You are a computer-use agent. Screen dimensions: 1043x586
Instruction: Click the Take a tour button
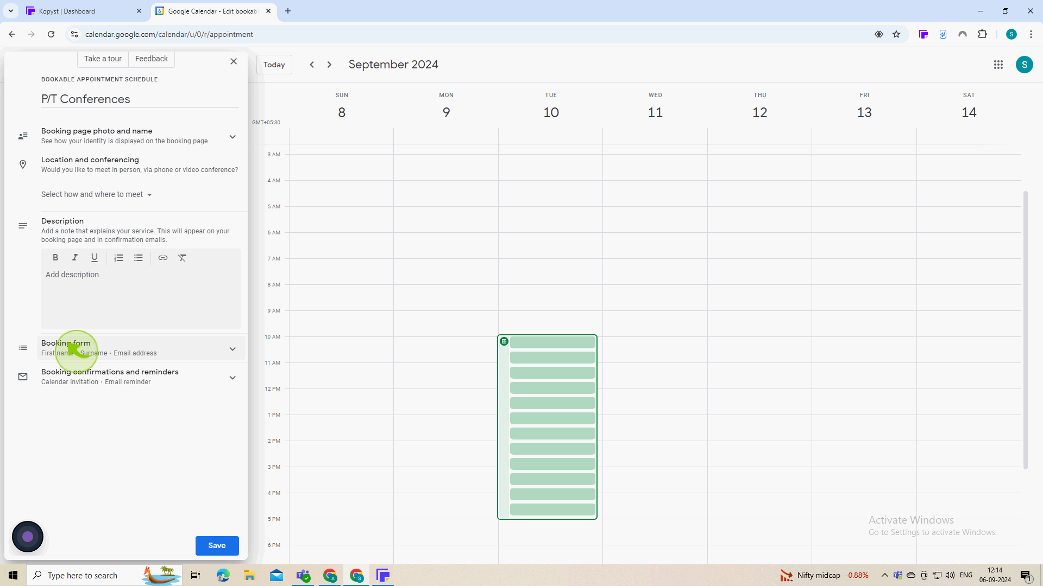tap(103, 59)
